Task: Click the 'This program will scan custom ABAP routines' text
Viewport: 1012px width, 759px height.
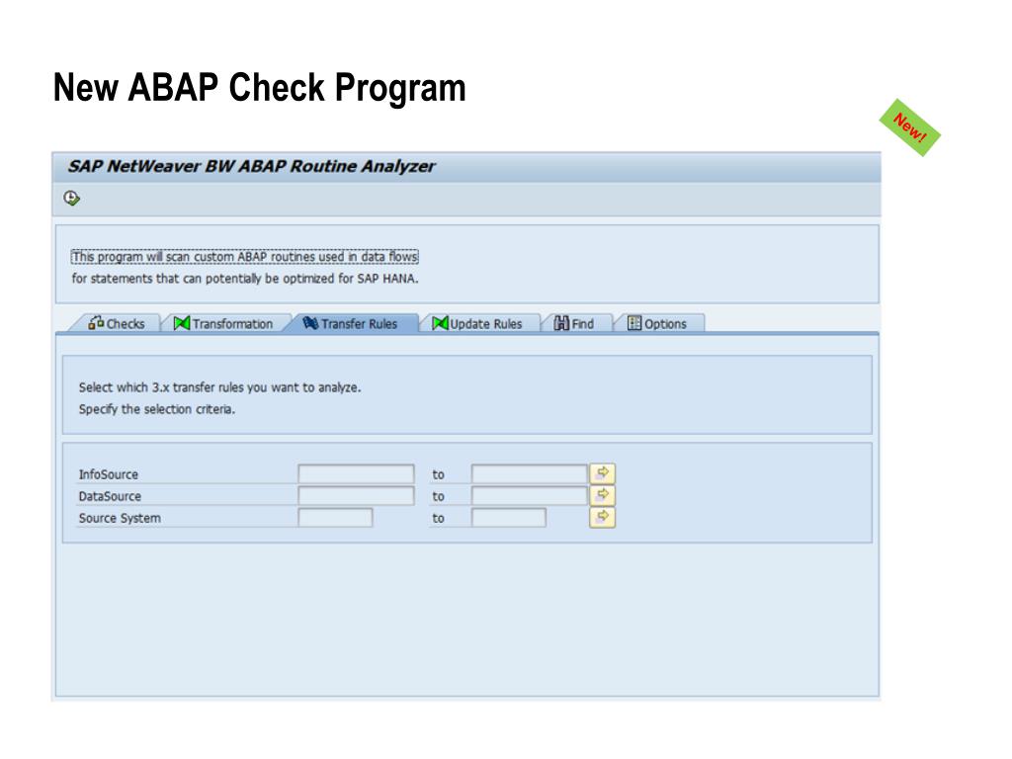Action: coord(245,257)
